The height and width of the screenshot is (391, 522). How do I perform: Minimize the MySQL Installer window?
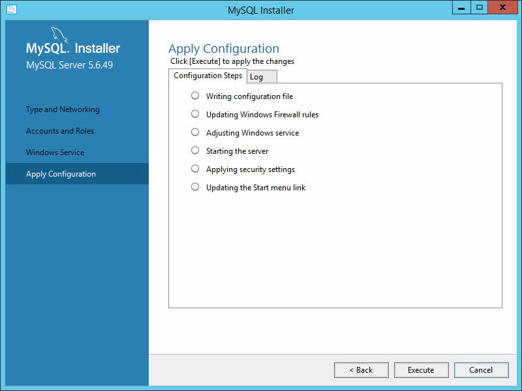tap(461, 8)
